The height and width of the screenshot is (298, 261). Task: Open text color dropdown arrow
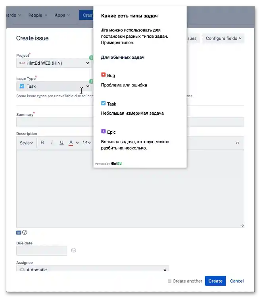pyautogui.click(x=77, y=143)
